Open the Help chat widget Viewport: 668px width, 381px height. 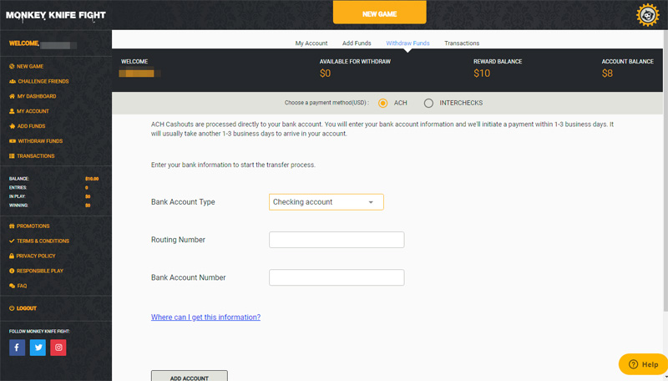[643, 364]
